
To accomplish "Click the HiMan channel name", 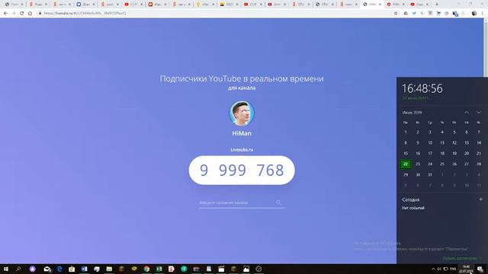I will [242, 133].
